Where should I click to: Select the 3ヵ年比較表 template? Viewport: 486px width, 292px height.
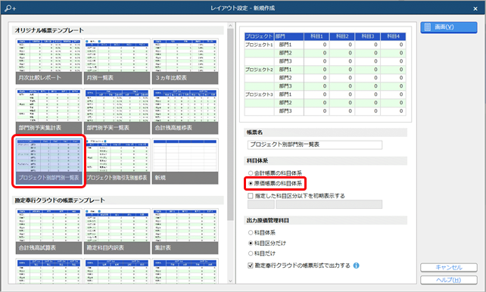tap(185, 61)
